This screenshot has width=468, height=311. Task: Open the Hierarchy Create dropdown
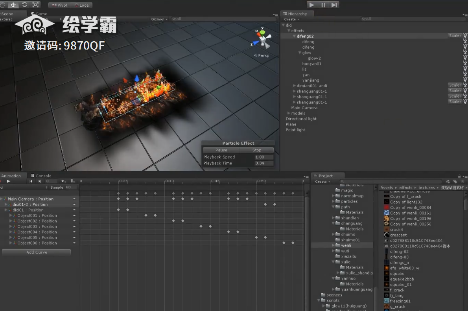291,19
